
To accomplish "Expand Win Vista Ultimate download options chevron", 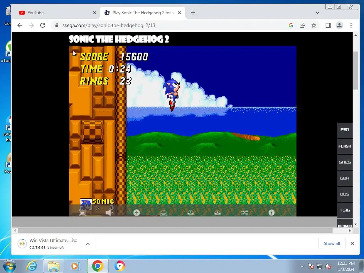I will click(88, 244).
